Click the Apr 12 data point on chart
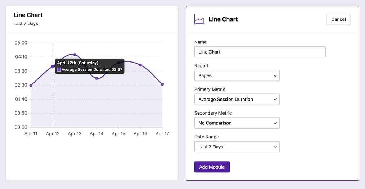This screenshot has height=189, width=365. click(53, 66)
